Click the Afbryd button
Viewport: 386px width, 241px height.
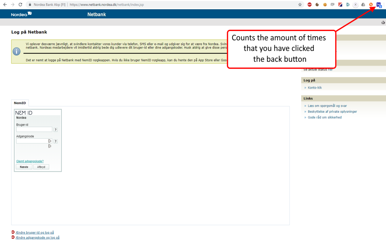(41, 167)
